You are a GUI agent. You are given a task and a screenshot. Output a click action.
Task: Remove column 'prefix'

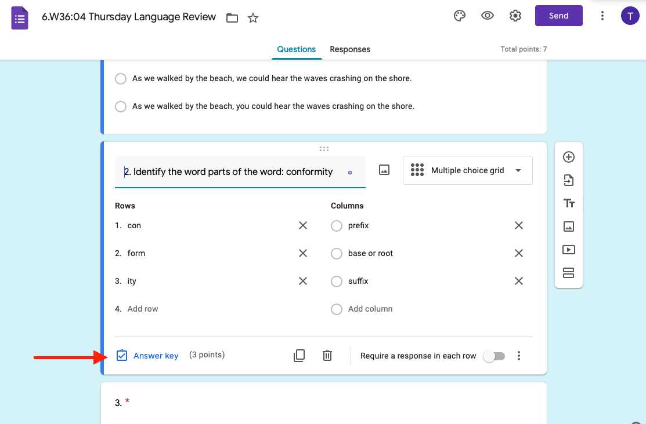coord(519,225)
